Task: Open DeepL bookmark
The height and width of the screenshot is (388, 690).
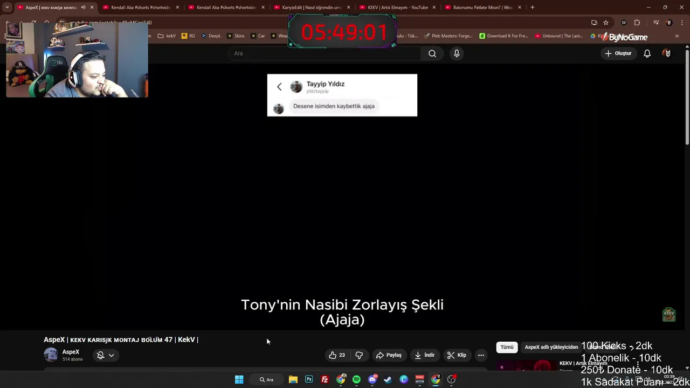Action: point(211,36)
